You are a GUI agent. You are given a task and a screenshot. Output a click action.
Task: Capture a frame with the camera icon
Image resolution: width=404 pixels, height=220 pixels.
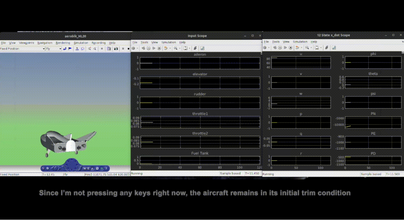pos(116,49)
